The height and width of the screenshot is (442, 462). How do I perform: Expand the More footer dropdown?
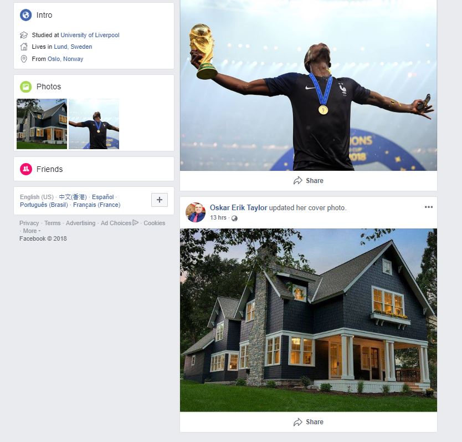[x=32, y=231]
